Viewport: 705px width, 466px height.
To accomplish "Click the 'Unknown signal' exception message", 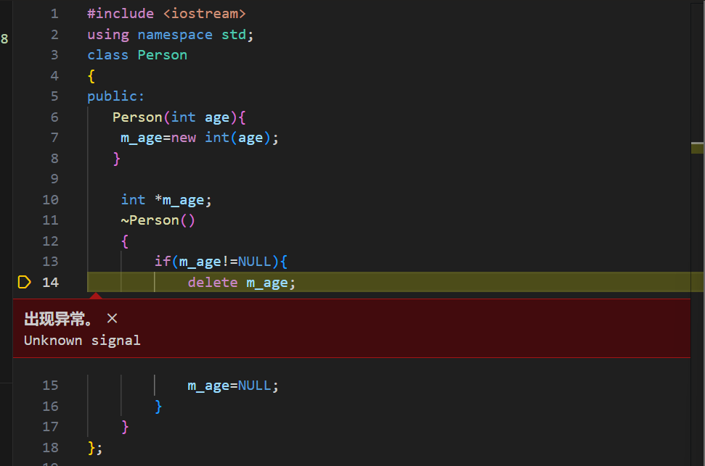I will pyautogui.click(x=82, y=341).
